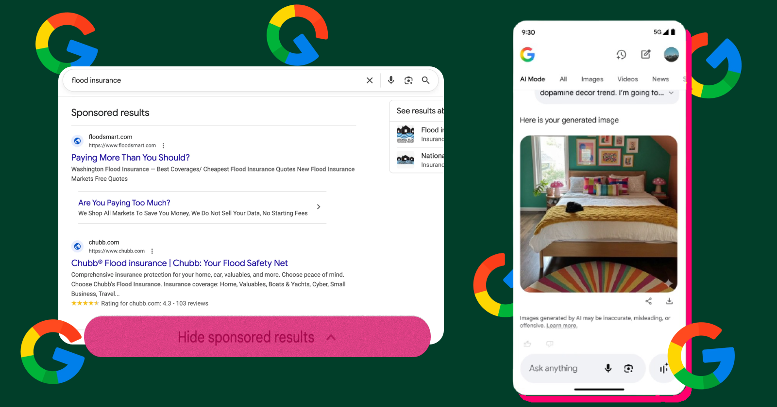Switch to the News tab
Image resolution: width=777 pixels, height=407 pixels.
(x=660, y=79)
